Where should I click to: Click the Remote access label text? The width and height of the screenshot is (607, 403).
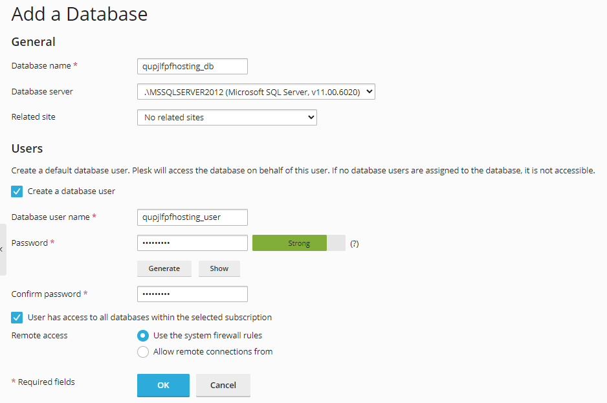click(39, 335)
